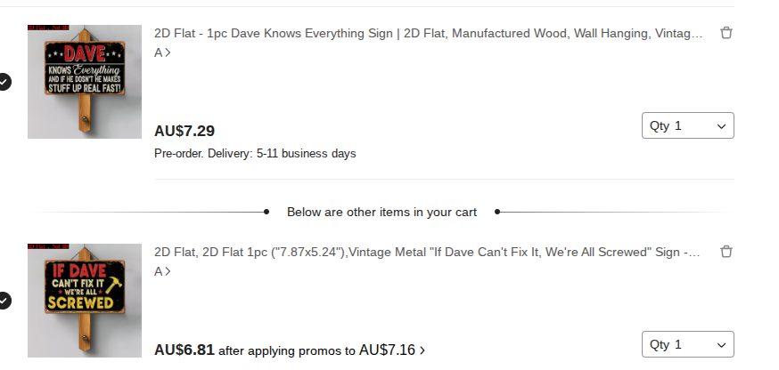This screenshot has height=370, width=779.
Task: Delete the Dave Knows Everything sign via trash icon
Action: point(726,33)
